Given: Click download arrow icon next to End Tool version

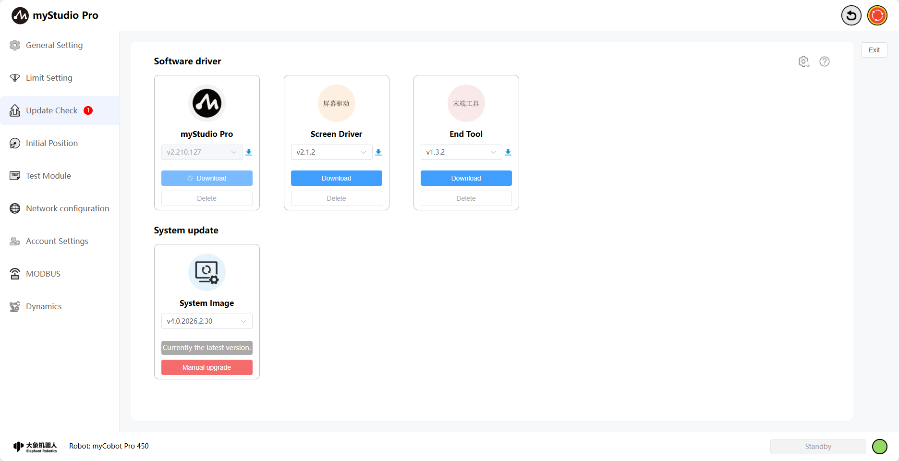Looking at the screenshot, I should tap(508, 152).
